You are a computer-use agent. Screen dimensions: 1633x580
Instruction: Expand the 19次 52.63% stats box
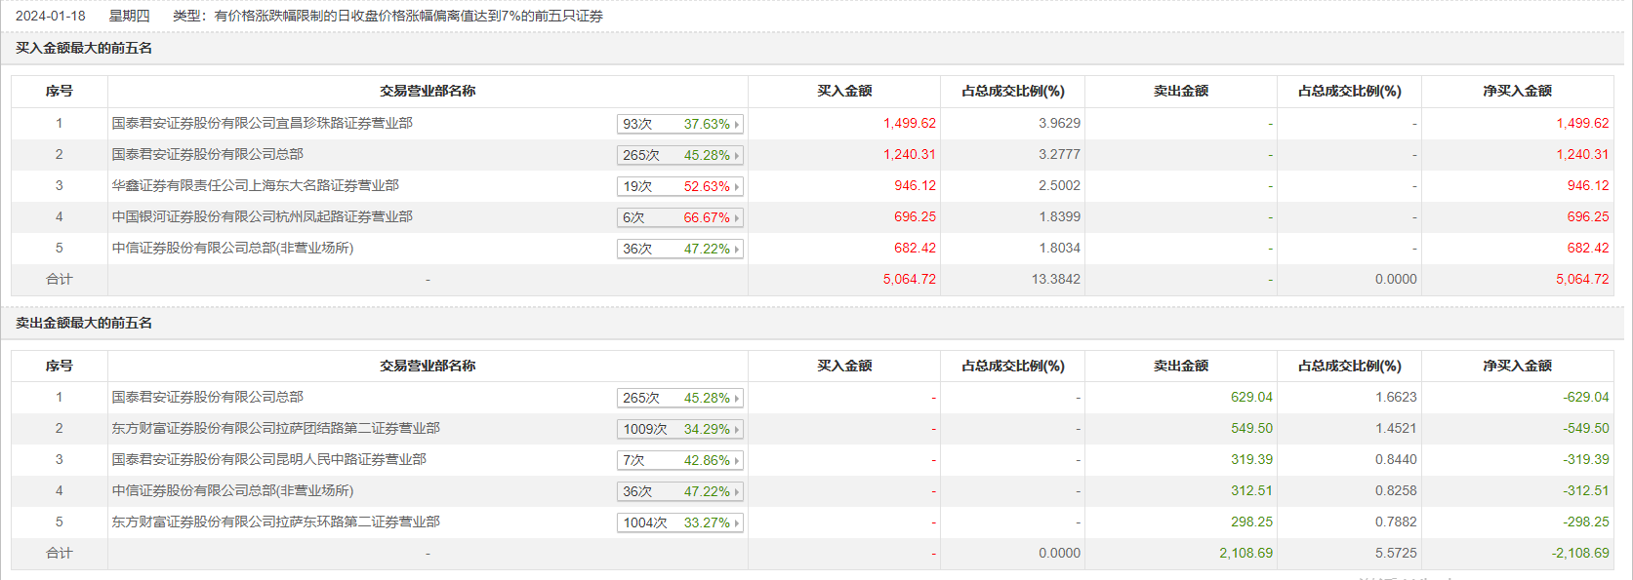(x=680, y=187)
